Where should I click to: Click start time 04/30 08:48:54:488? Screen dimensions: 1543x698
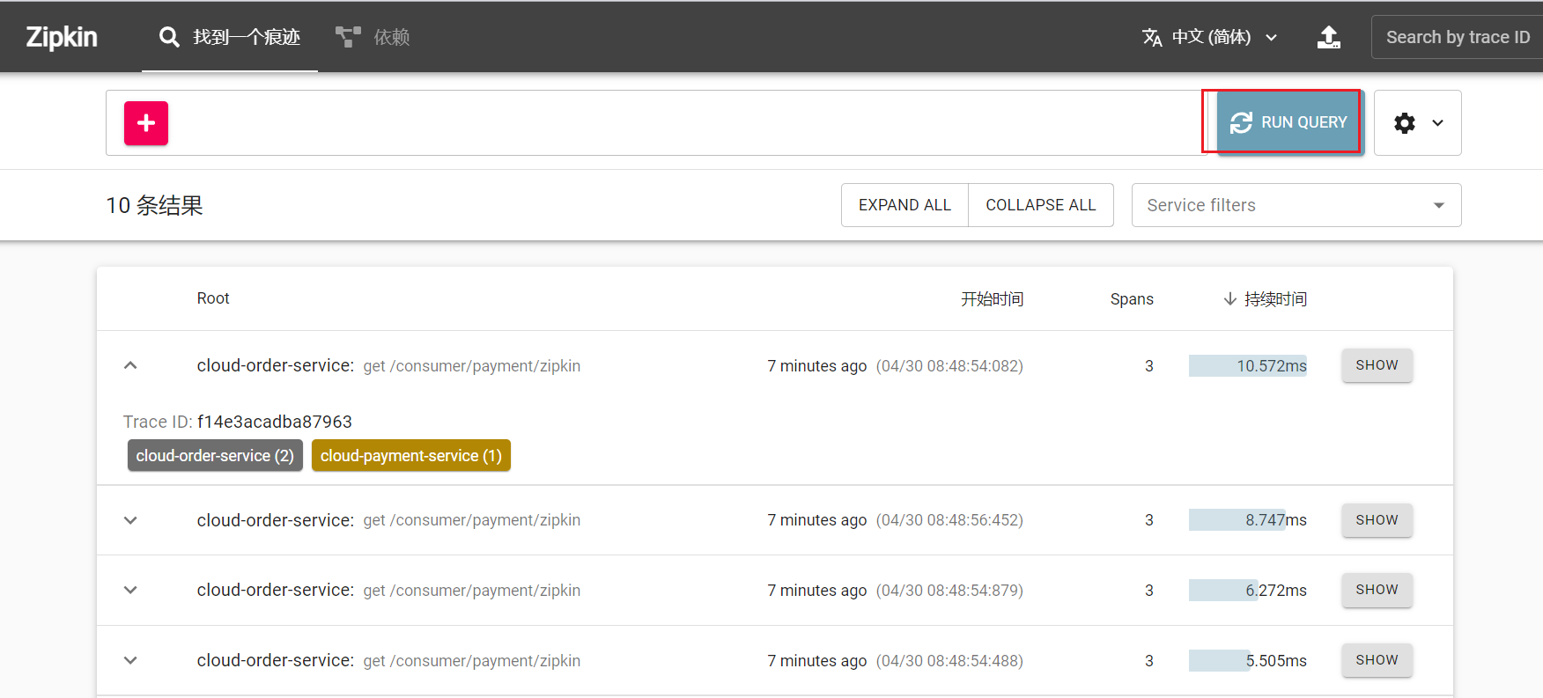click(949, 661)
